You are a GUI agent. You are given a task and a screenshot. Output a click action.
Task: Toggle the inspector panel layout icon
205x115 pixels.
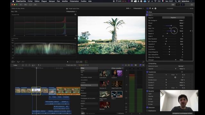click(x=183, y=4)
